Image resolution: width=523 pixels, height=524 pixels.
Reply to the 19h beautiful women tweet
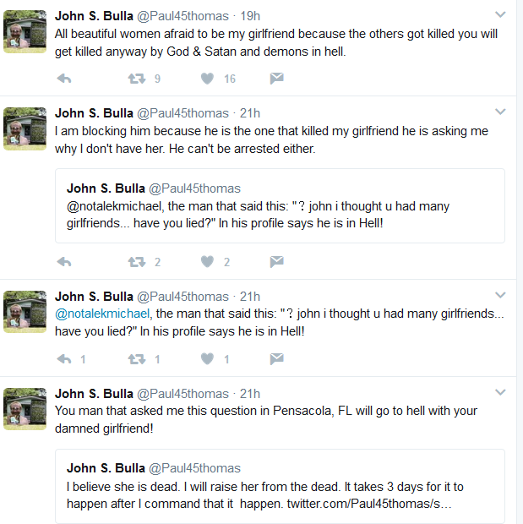(64, 79)
